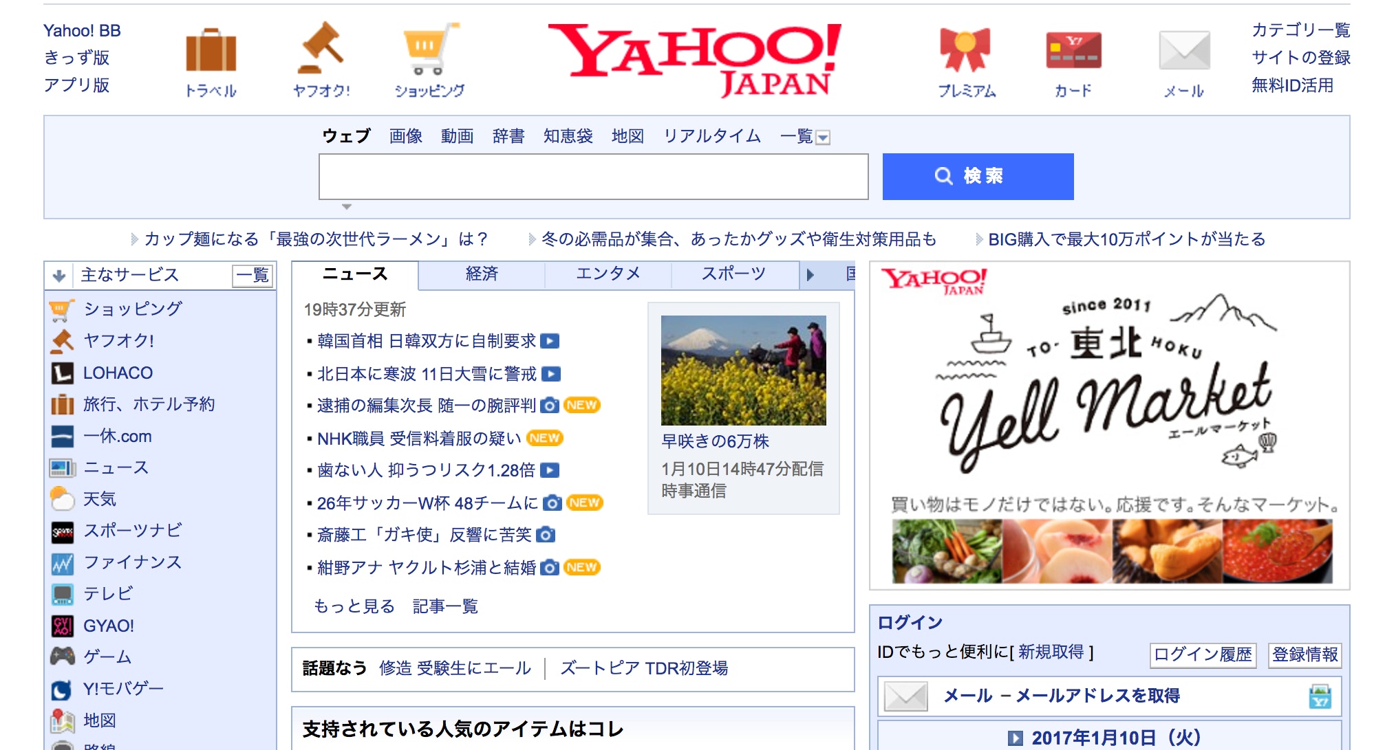This screenshot has width=1385, height=750.
Task: Select the 画像 search type
Action: point(405,136)
